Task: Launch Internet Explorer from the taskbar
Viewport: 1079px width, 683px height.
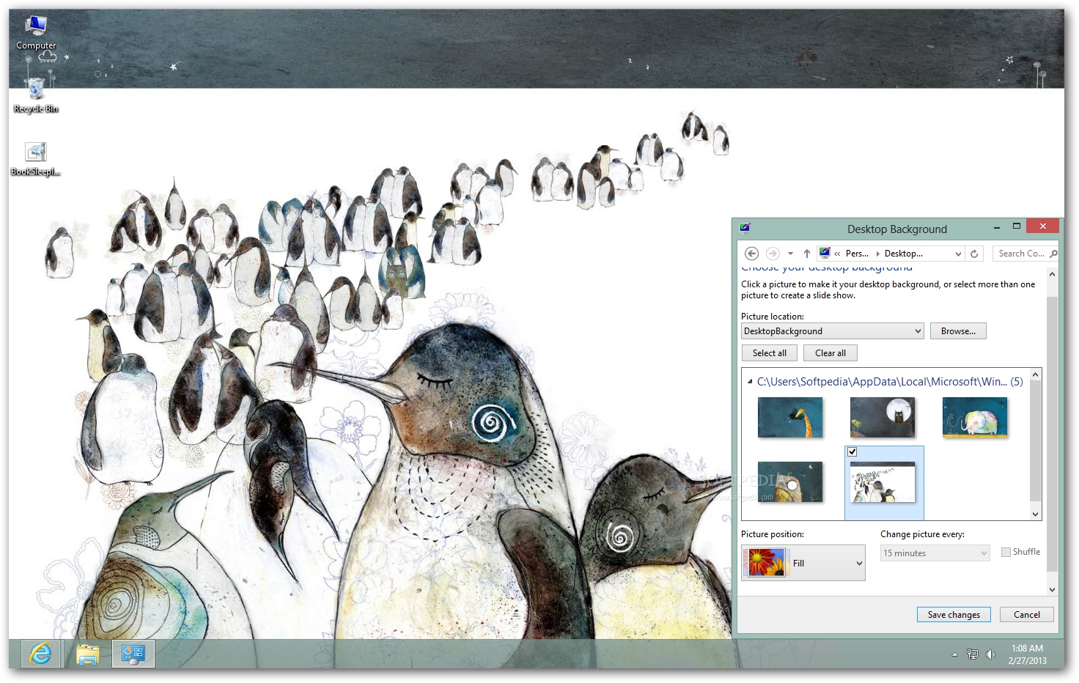Action: coord(41,653)
